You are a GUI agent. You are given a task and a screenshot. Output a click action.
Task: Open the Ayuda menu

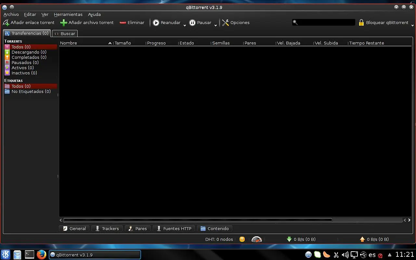(94, 15)
